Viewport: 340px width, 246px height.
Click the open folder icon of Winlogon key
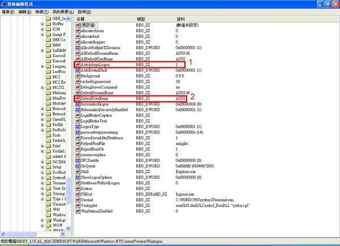pyautogui.click(x=48, y=220)
